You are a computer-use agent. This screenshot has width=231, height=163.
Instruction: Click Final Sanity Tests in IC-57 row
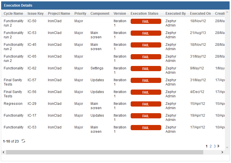click(13, 82)
